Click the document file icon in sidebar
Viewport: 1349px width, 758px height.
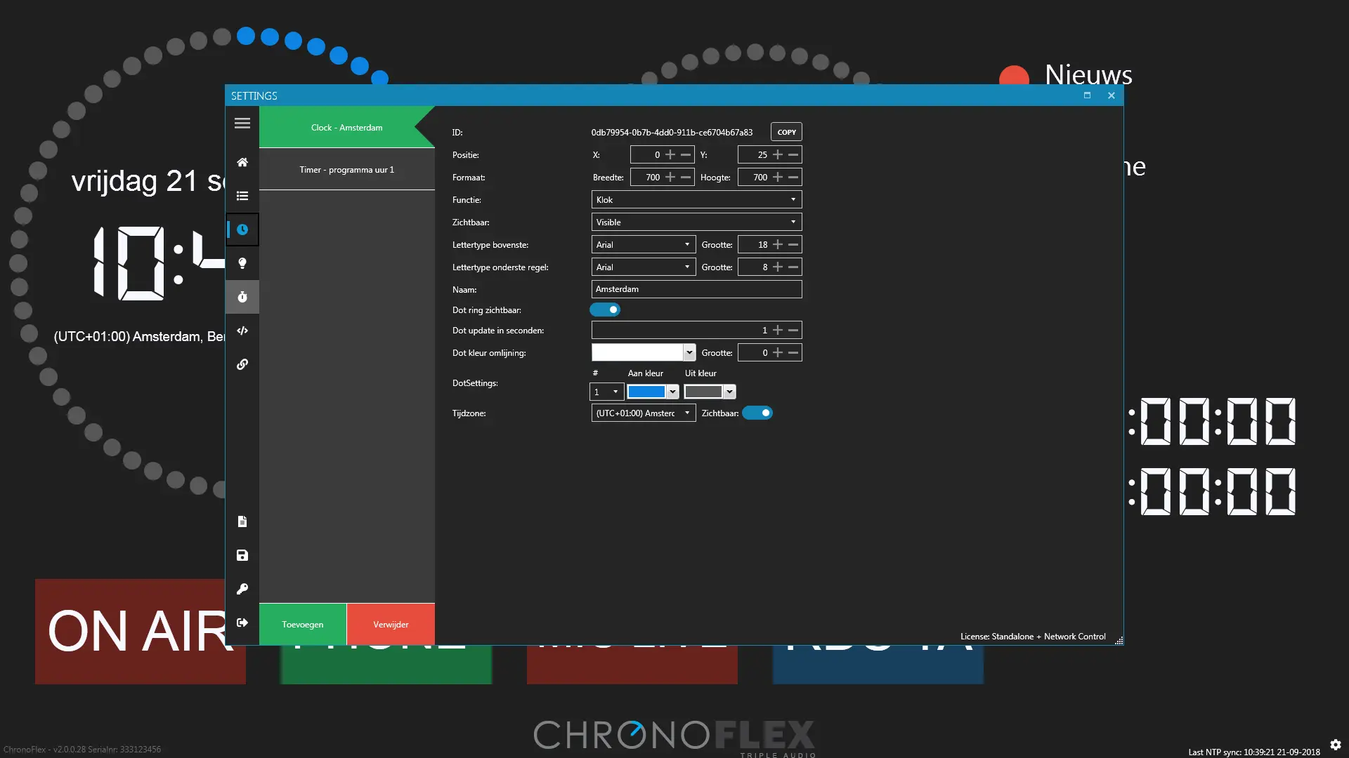pyautogui.click(x=242, y=521)
